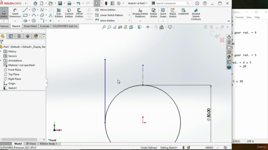Viewport: 268px width, 150px height.
Task: Click Move Entities
Action: coord(105,20)
